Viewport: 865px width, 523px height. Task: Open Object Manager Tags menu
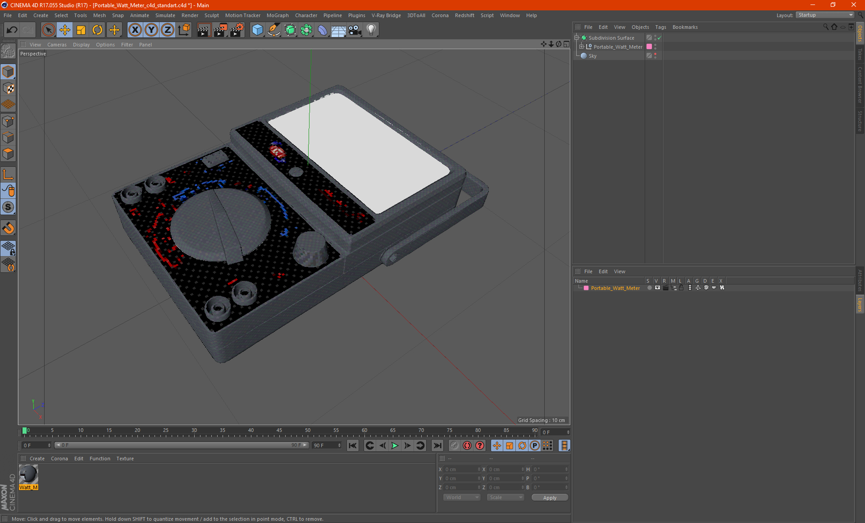pos(660,27)
